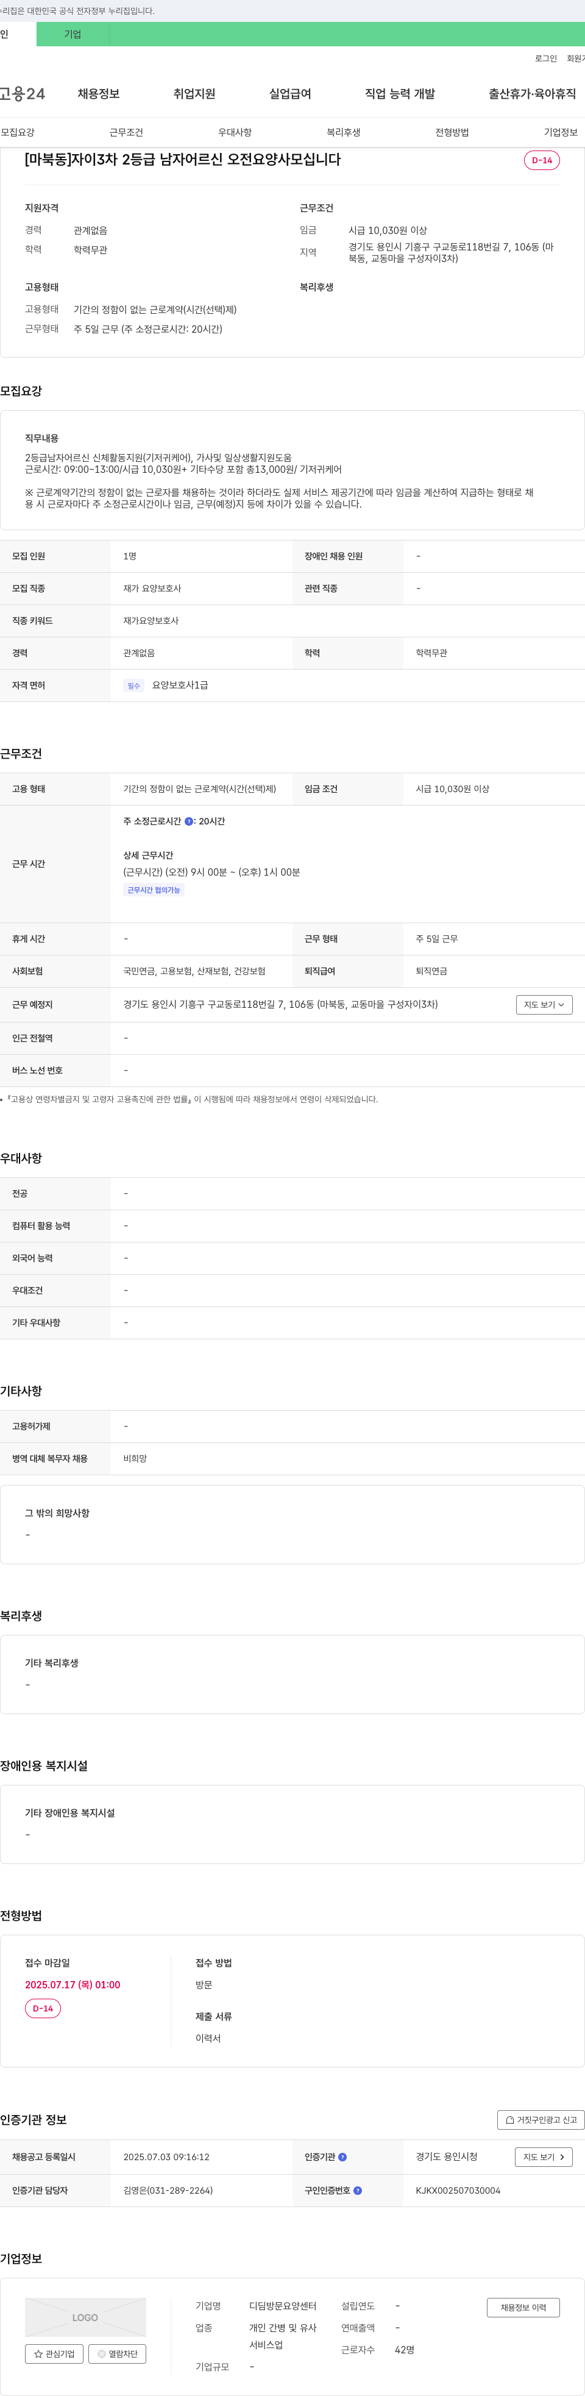Open the 출산휴가·육아휴직 menu
Screen dimensions: 585x2396
(x=532, y=94)
